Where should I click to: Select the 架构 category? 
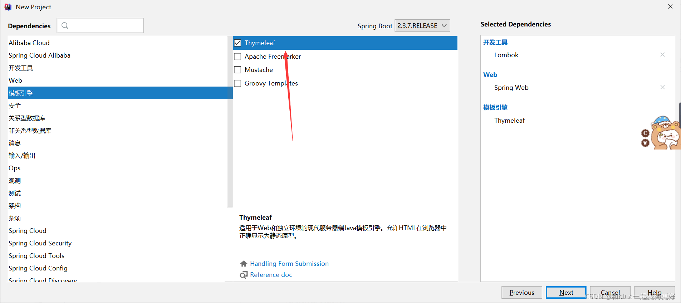pos(118,205)
